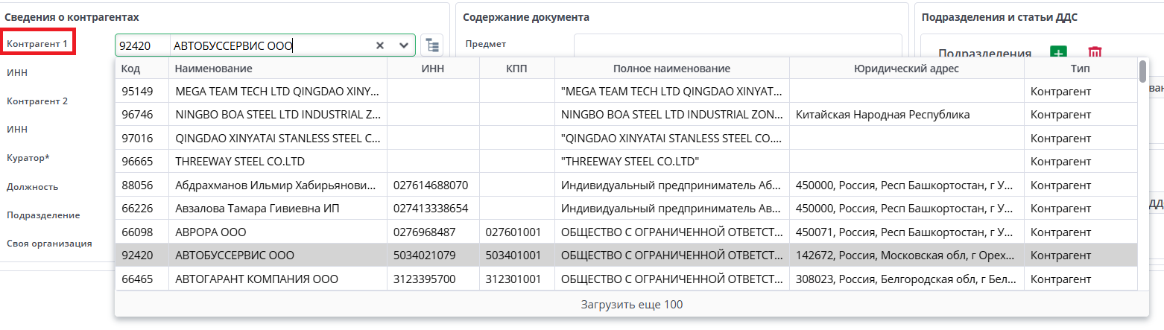Select АВТОГАРАНТ КОМПАНИЯ ООО entry
The width and height of the screenshot is (1164, 330).
tap(277, 279)
